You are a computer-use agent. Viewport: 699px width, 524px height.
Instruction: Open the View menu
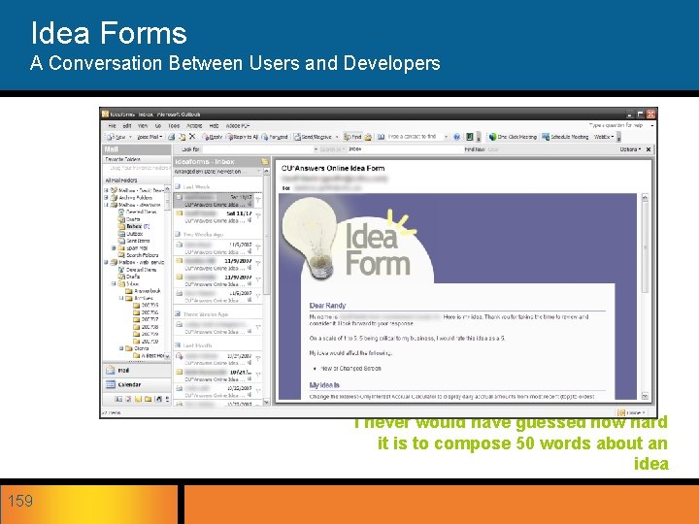click(142, 126)
